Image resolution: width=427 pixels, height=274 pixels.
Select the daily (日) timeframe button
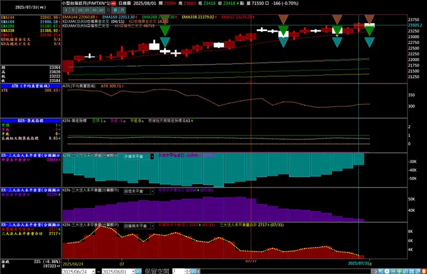click(108, 10)
